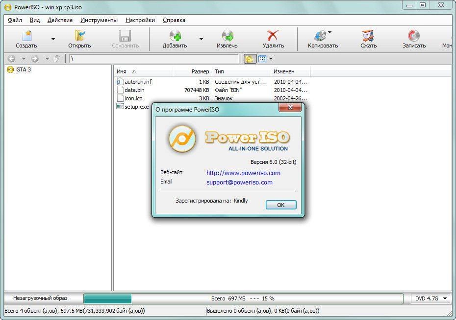456x320 pixels.
Task: Open the forward history dropdown arrow
Action: pyautogui.click(x=47, y=59)
